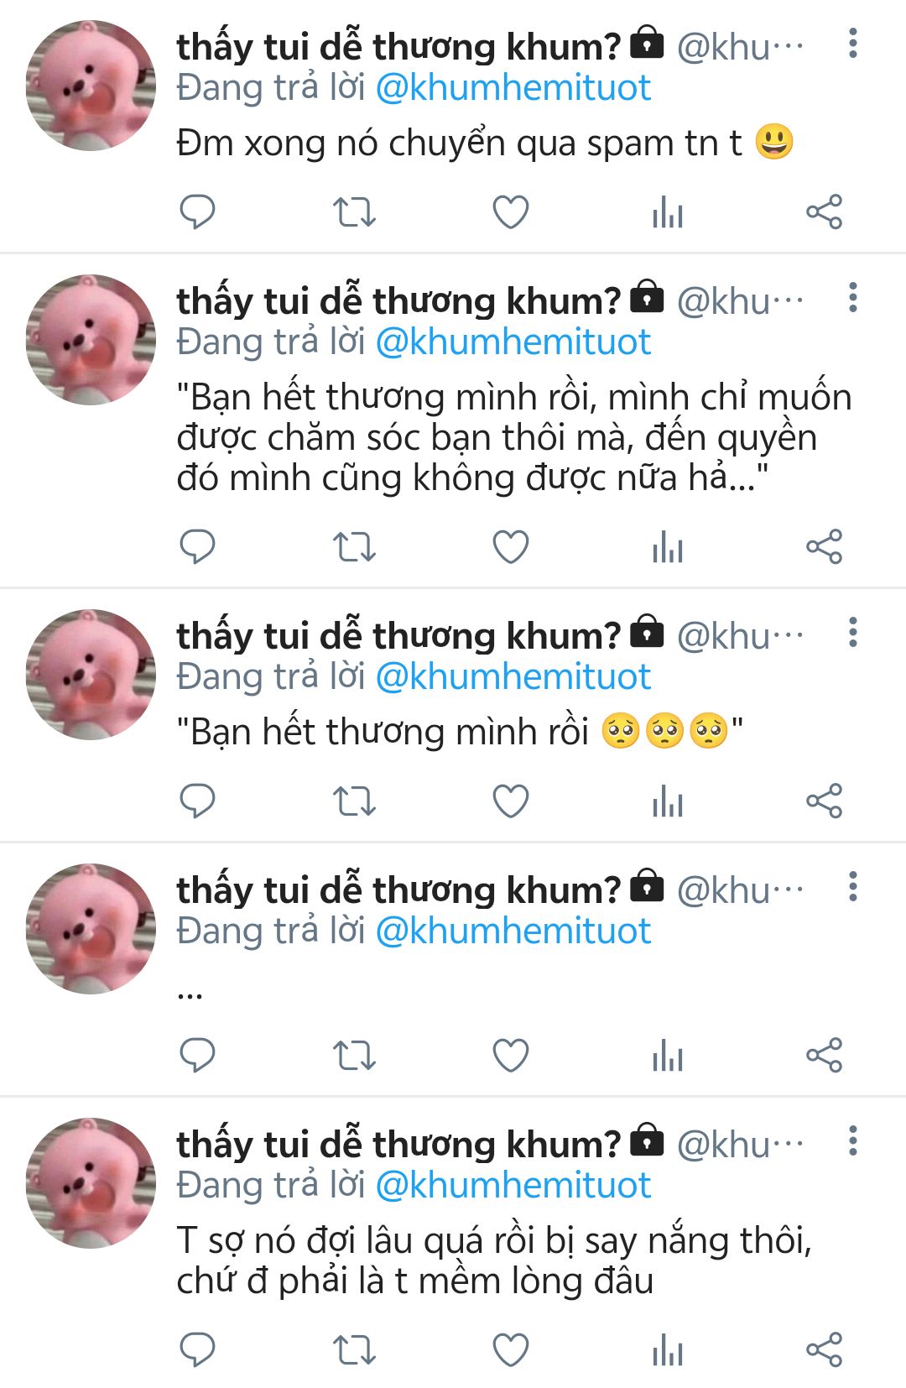Screen dimensions: 906x1388
Task: Open avatar of the first tweet
Action: pyautogui.click(x=91, y=86)
